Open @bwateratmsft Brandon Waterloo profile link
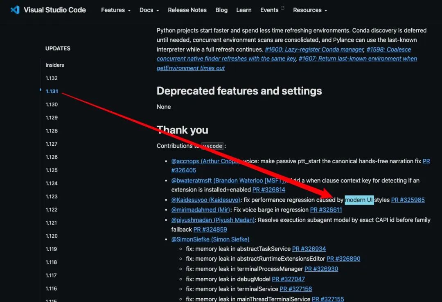The height and width of the screenshot is (302, 442). click(x=229, y=180)
